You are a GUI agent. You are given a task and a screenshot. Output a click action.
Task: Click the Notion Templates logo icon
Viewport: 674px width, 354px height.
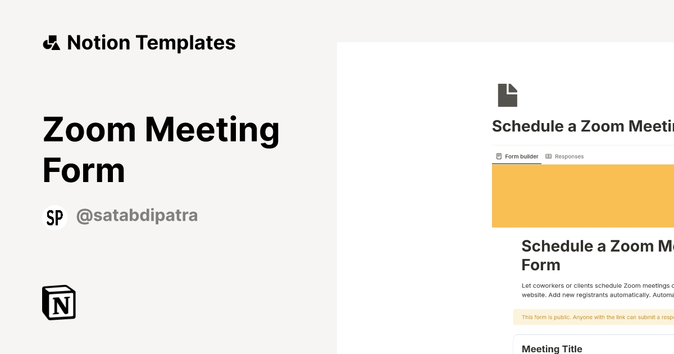pos(52,42)
